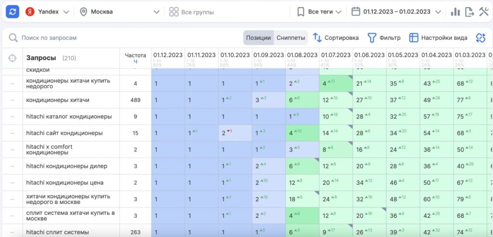Open the date range picker 01.12.2023 – 01.02.2023
This screenshot has width=493, height=237.
(x=396, y=12)
